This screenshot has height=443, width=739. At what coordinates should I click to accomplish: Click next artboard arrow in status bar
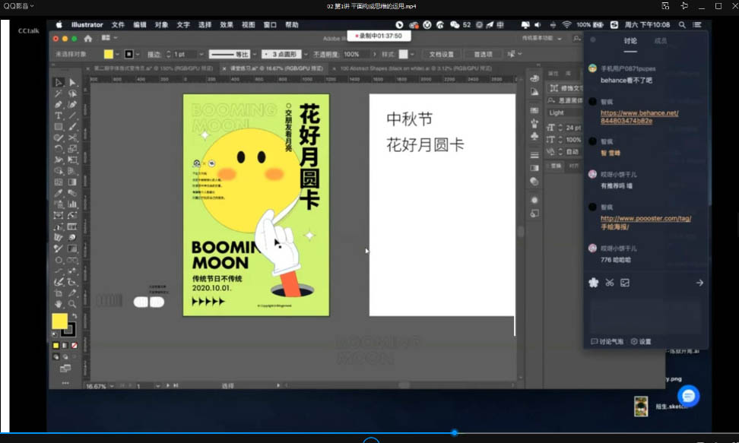coord(168,385)
